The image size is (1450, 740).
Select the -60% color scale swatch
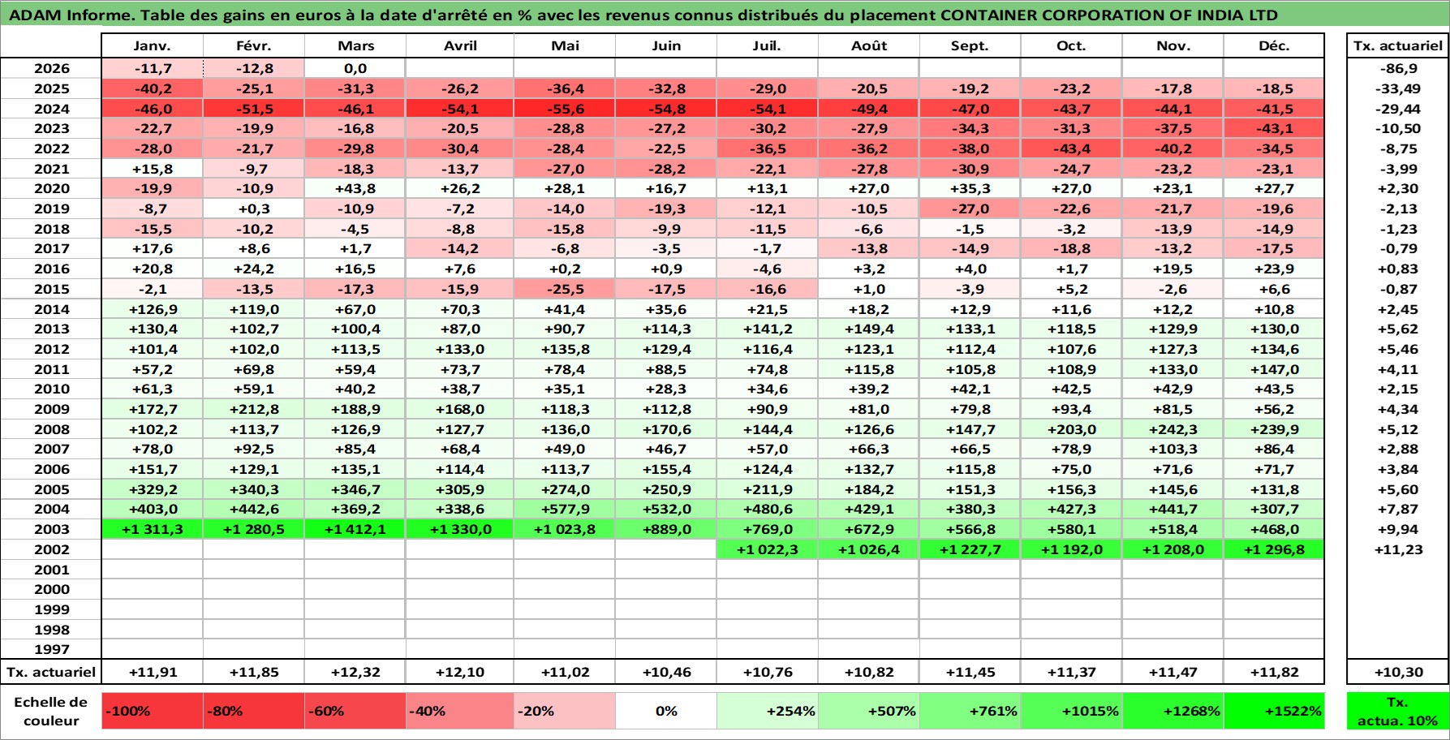[x=355, y=711]
